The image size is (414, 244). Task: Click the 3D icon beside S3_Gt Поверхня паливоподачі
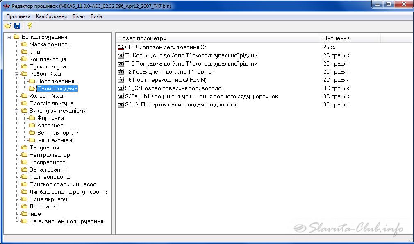(121, 105)
